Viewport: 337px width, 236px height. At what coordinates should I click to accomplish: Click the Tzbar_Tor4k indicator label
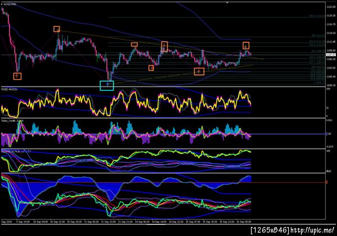tap(12, 121)
